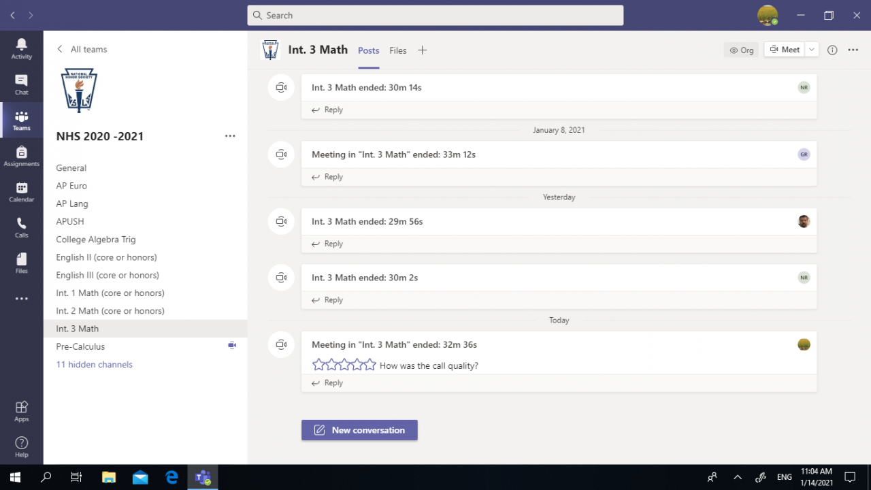Image resolution: width=871 pixels, height=490 pixels.
Task: Open Windows Start menu
Action: [15, 477]
